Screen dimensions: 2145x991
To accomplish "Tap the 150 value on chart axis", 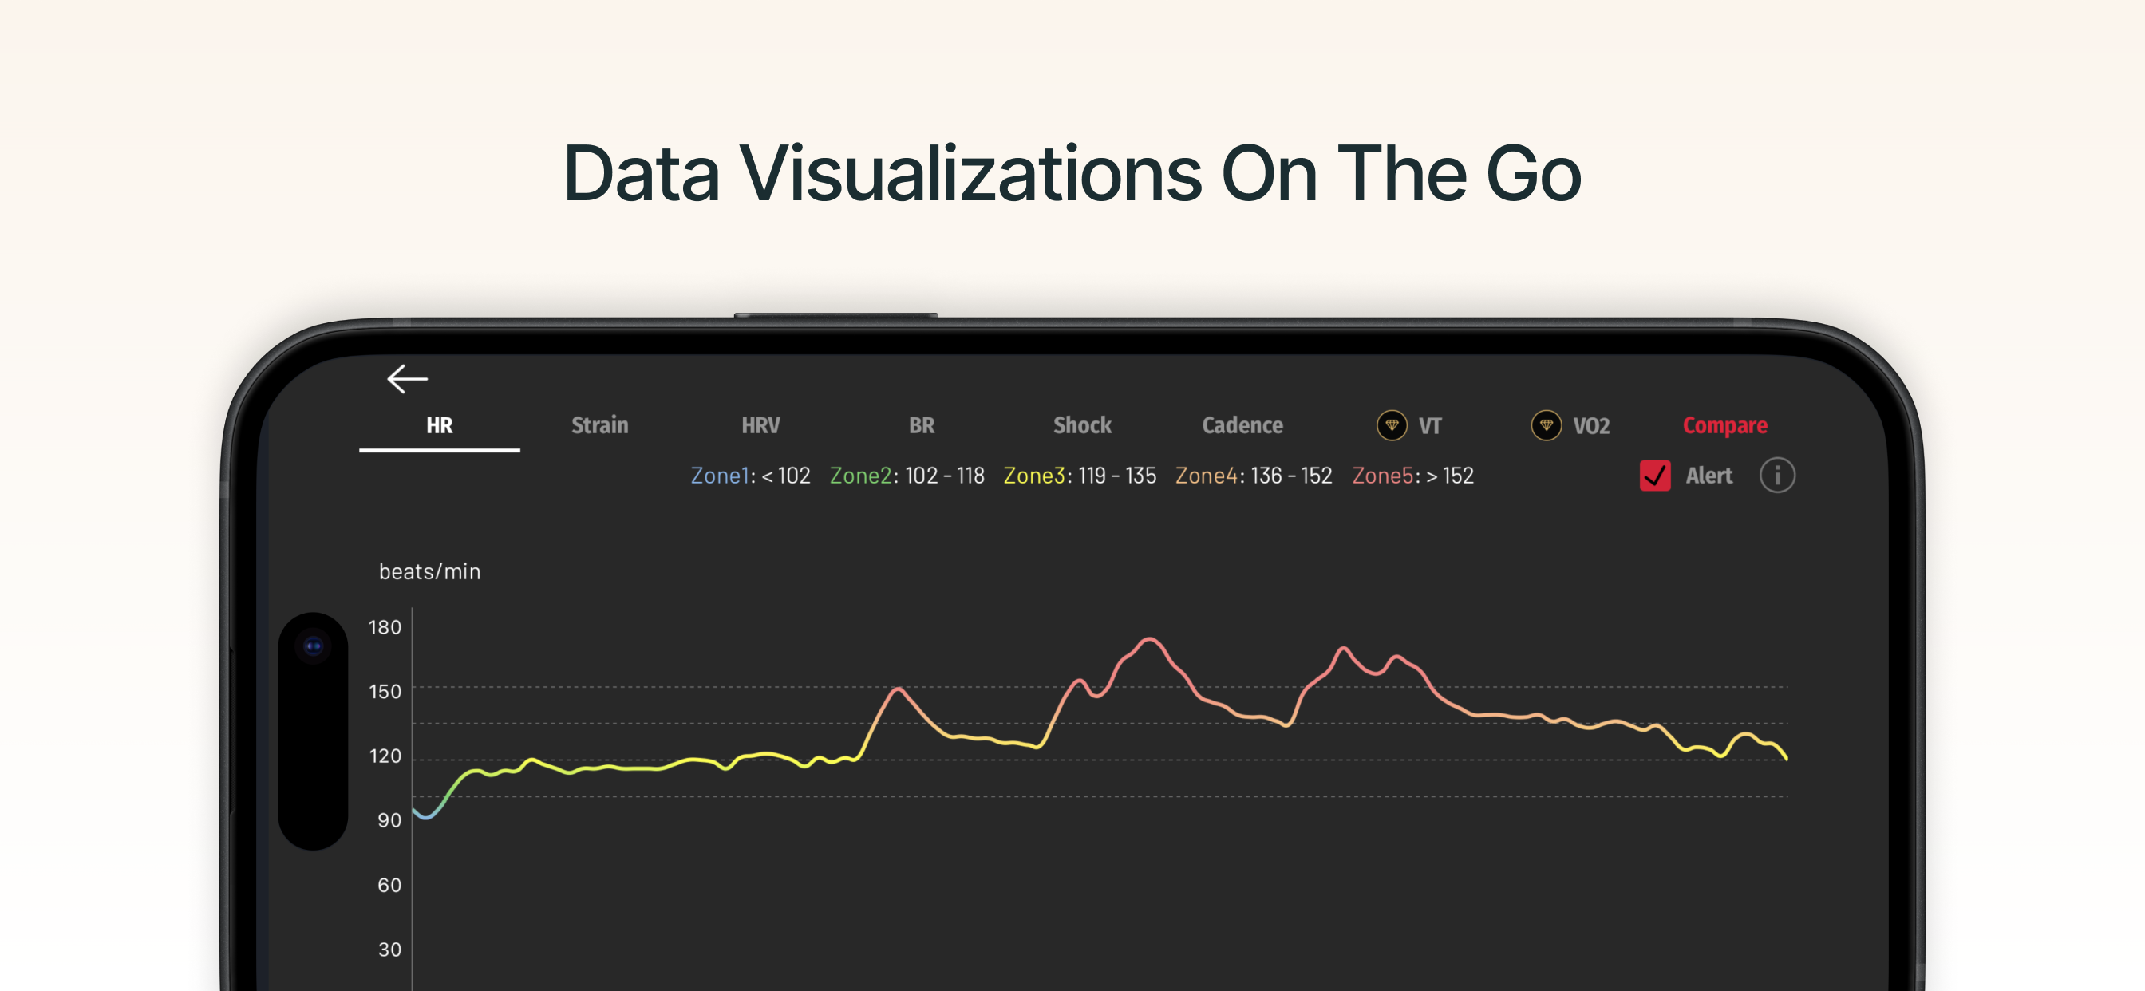I will (385, 691).
